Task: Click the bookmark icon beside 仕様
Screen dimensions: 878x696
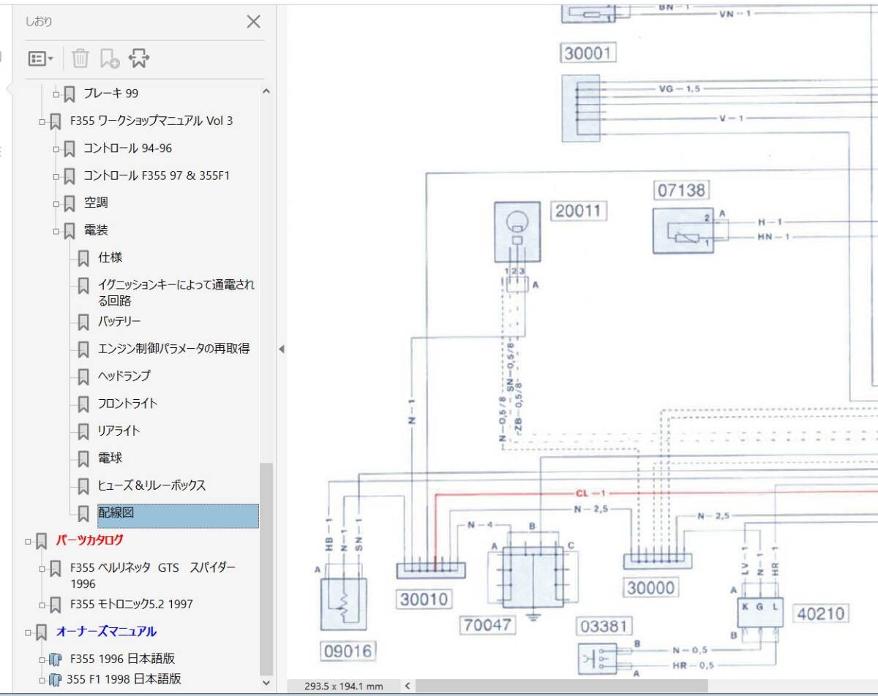Action: coord(83,258)
